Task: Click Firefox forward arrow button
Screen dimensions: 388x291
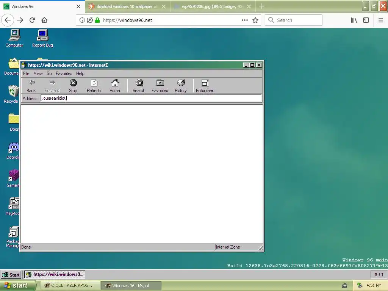Action: click(20, 20)
